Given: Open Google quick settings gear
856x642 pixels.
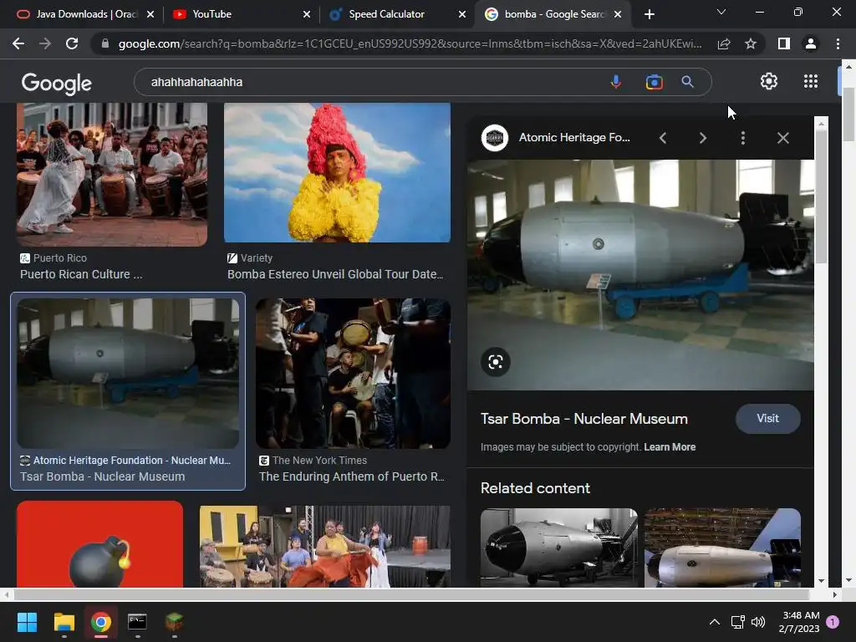Looking at the screenshot, I should (769, 81).
